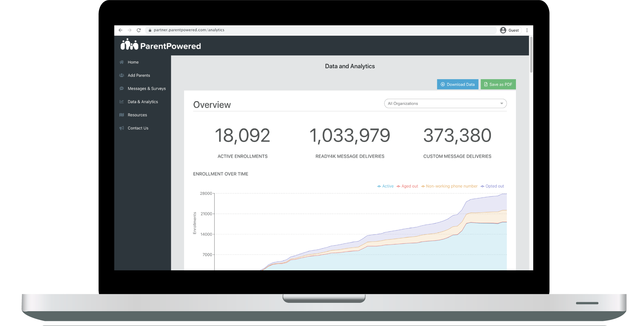Toggle the Aged out legend series
The width and height of the screenshot is (643, 326).
pyautogui.click(x=407, y=186)
